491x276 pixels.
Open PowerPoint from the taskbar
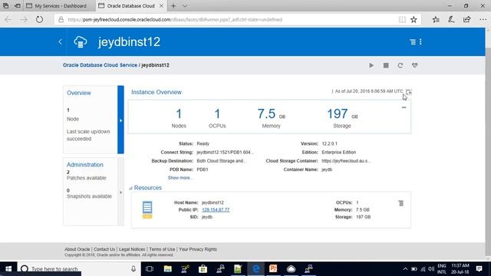point(273,269)
